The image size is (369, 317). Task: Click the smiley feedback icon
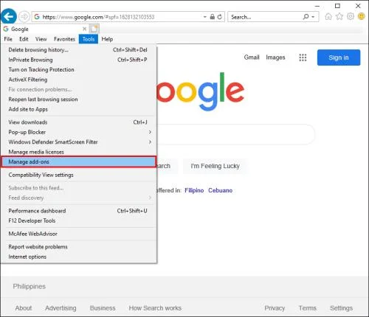point(361,16)
